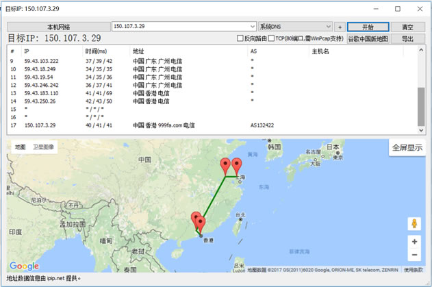Click the 导出 export button
This screenshot has height=287, width=432.
[407, 38]
